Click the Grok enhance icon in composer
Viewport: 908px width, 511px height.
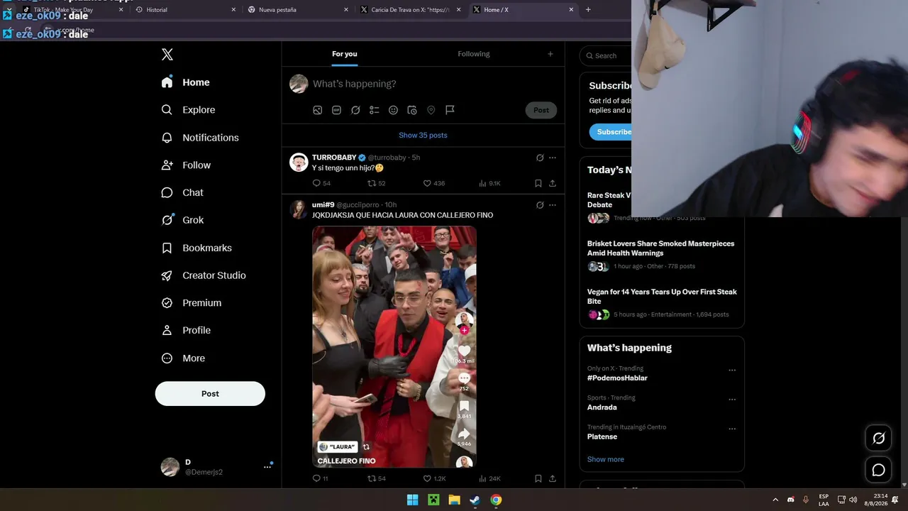click(355, 110)
